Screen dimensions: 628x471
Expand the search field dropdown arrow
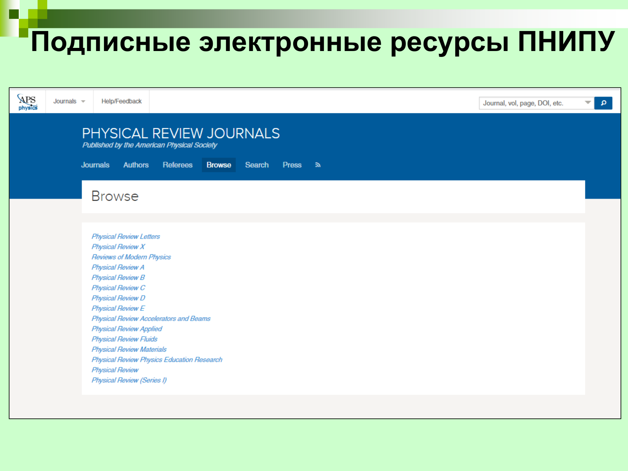tap(588, 103)
